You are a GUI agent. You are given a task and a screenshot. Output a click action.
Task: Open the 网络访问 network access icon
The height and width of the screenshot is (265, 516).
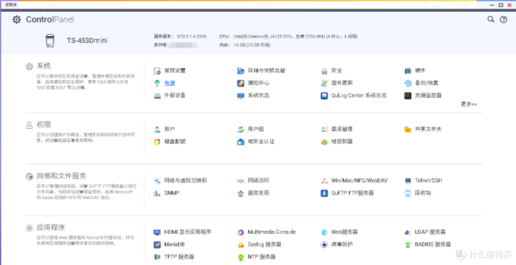pyautogui.click(x=240, y=181)
